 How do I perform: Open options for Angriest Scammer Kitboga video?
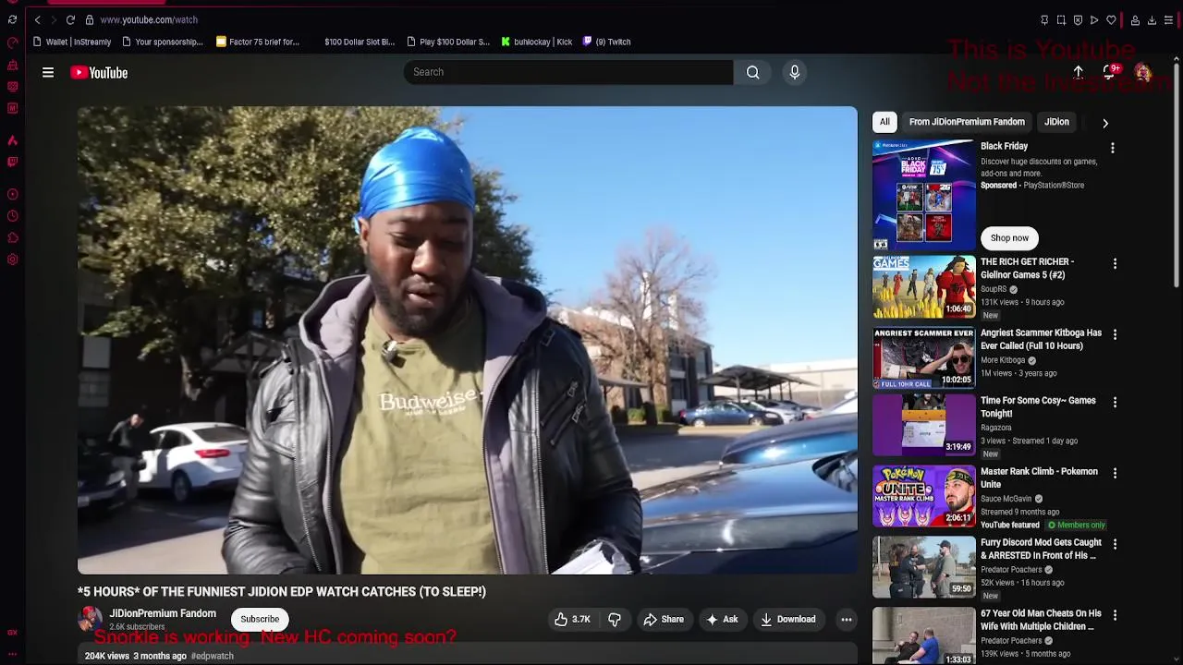(x=1115, y=334)
